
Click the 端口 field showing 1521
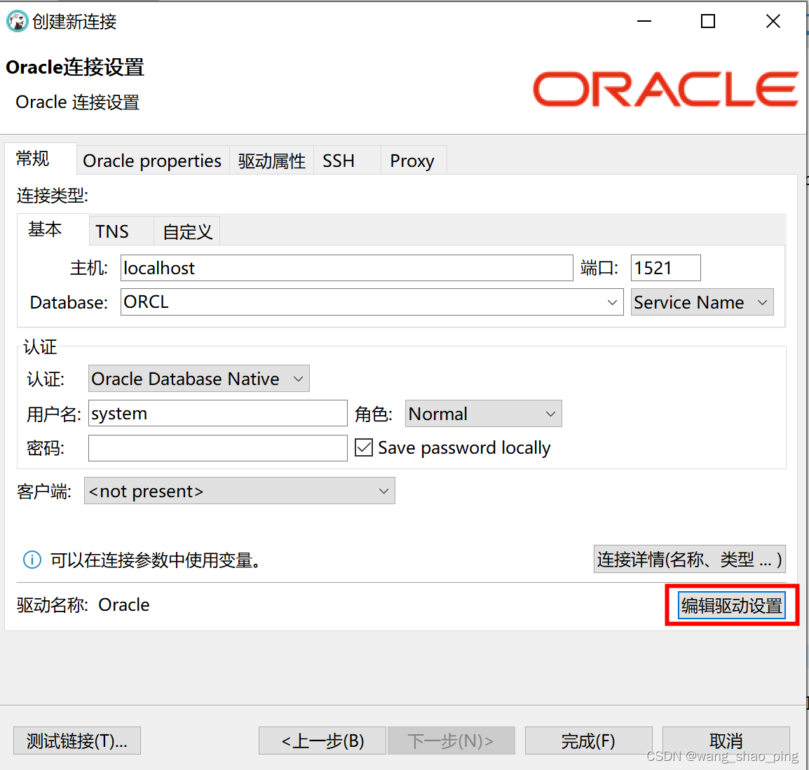point(665,268)
